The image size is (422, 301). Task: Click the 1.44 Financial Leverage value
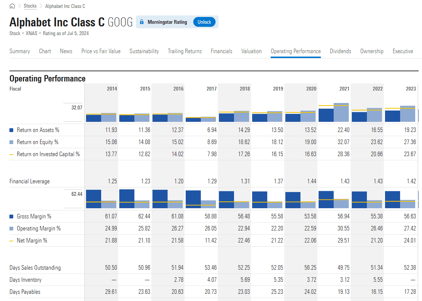pos(312,181)
